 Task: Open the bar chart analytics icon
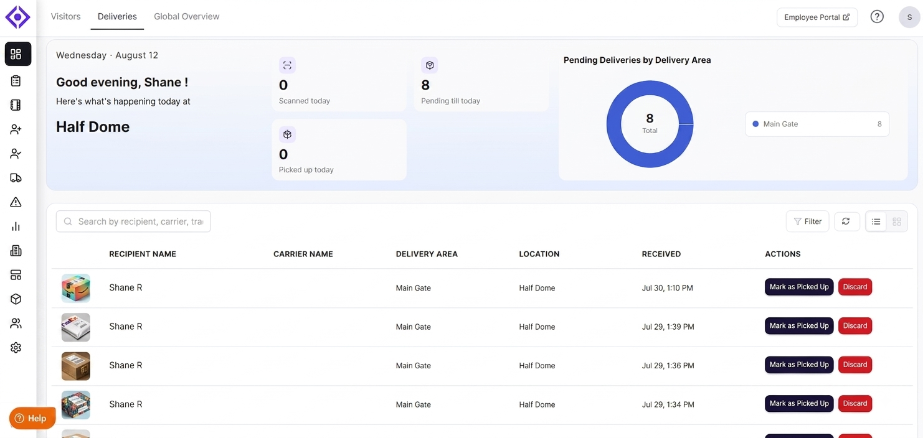16,226
